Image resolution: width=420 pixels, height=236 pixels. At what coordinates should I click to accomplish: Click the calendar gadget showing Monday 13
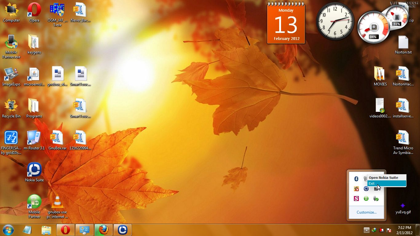(x=286, y=24)
